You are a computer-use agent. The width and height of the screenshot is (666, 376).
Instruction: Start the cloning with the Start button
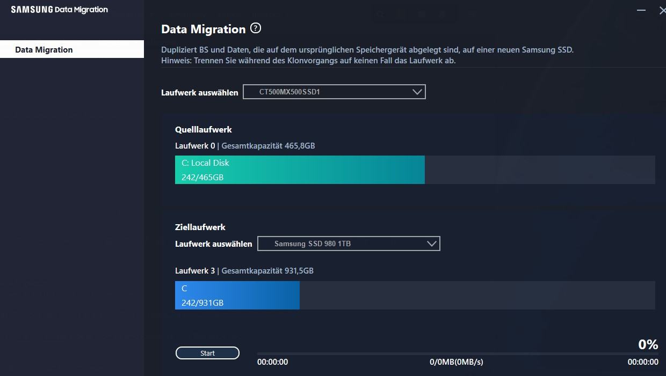207,353
